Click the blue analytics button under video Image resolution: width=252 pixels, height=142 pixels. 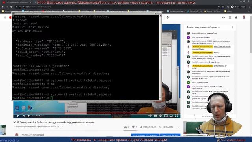coord(145,135)
